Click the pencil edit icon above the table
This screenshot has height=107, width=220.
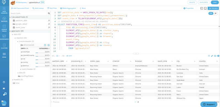212,56
